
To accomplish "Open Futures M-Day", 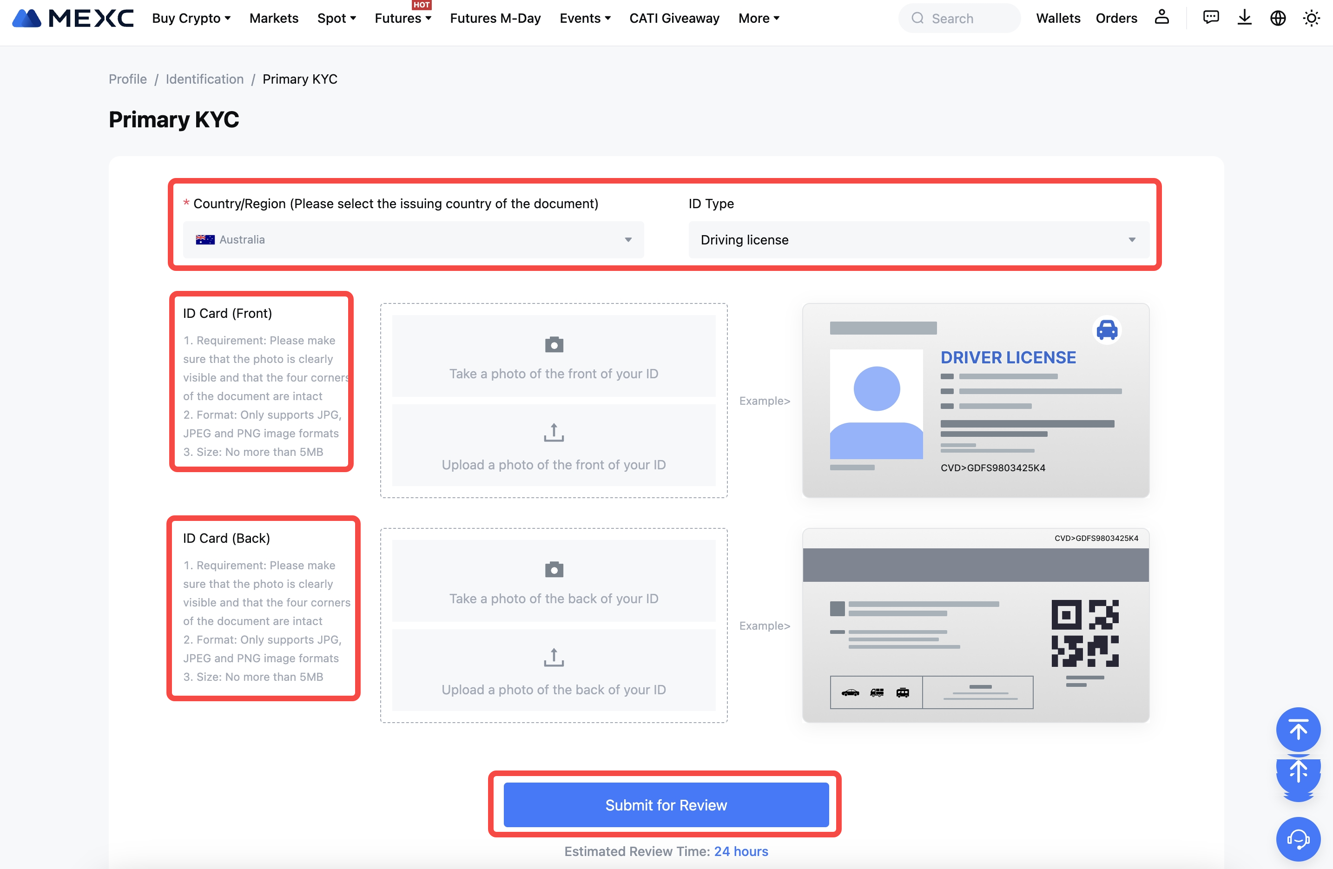I will point(495,19).
